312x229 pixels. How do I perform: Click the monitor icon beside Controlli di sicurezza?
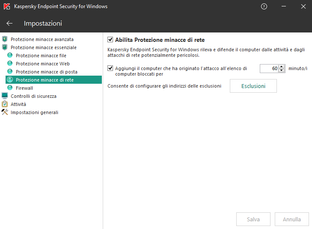tap(5, 96)
